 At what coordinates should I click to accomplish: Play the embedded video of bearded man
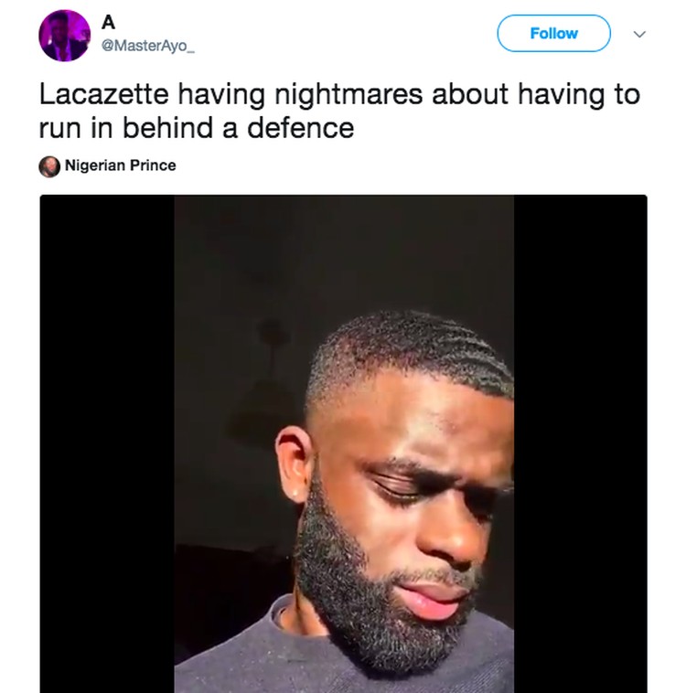(344, 443)
